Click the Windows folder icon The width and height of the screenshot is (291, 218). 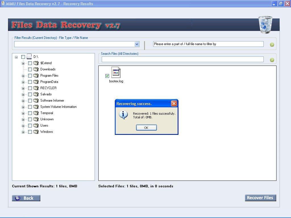pos(36,132)
